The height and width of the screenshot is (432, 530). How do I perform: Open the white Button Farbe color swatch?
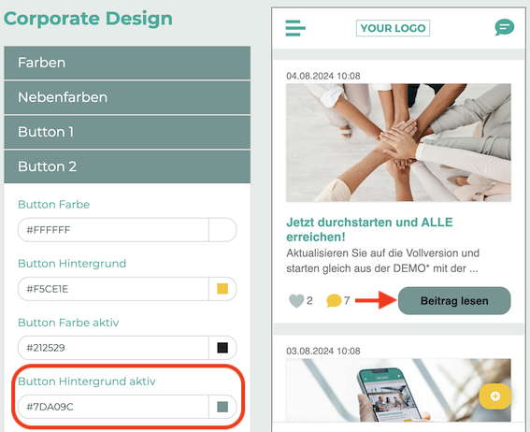pyautogui.click(x=222, y=230)
